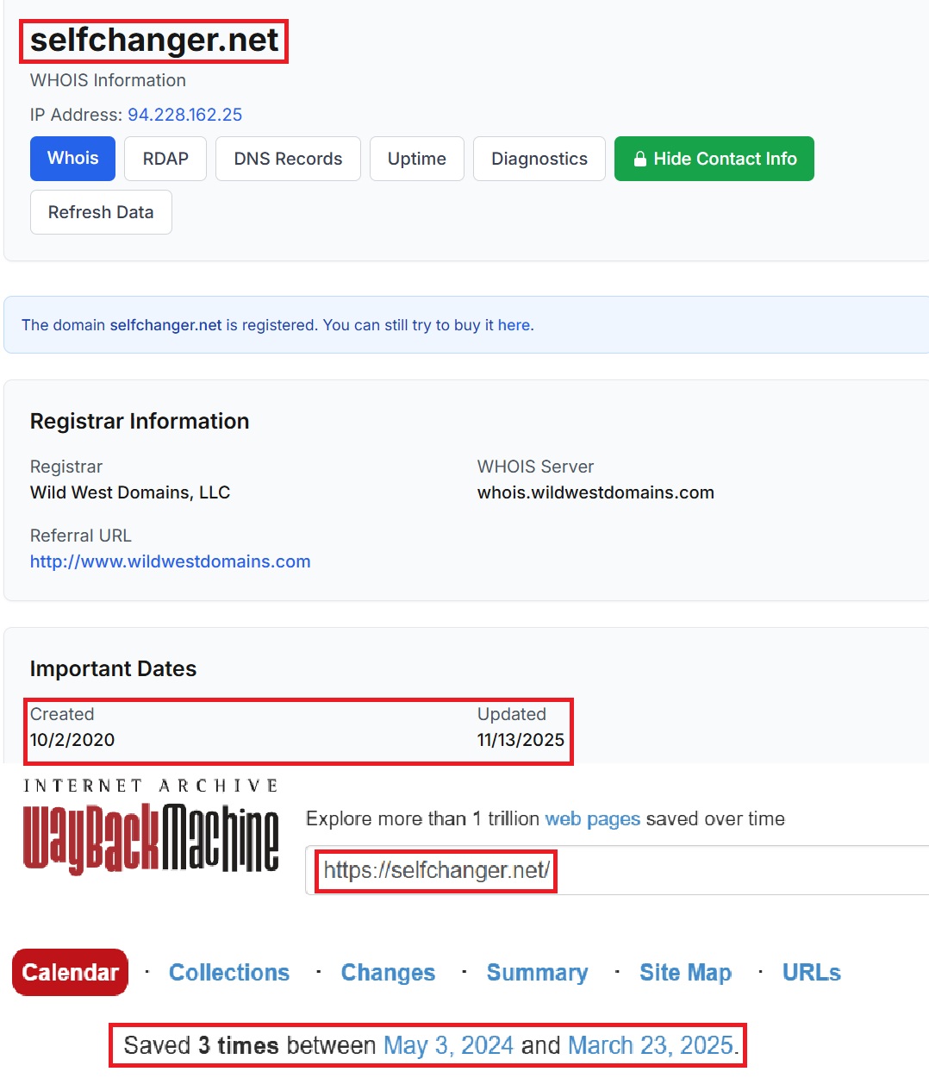Image resolution: width=929 pixels, height=1078 pixels.
Task: Click the archived URL input field
Action: click(x=603, y=870)
